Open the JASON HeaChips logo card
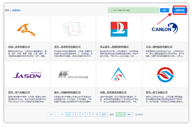The width and height of the screenshot is (192, 126). click(x=27, y=75)
